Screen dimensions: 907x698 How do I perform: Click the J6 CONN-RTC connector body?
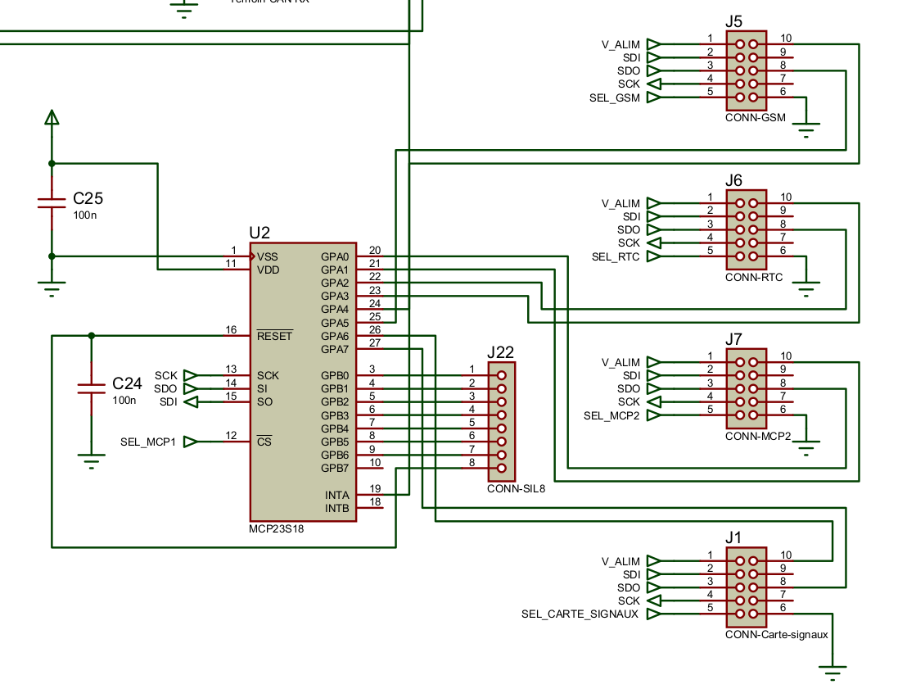[x=746, y=230]
